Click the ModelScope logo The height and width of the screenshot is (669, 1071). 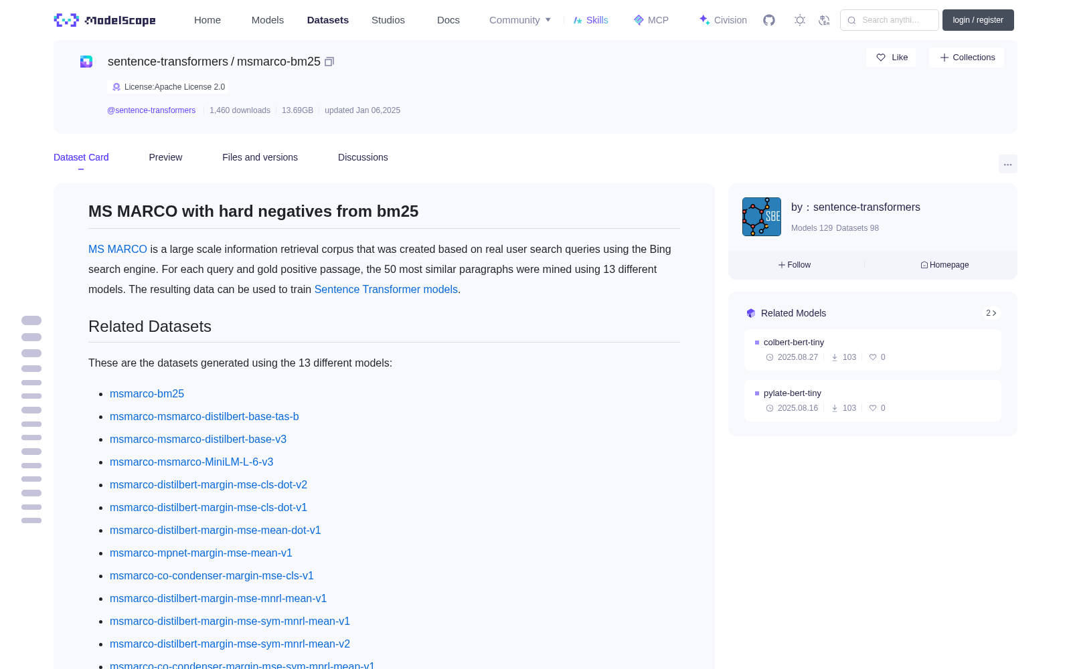click(105, 20)
